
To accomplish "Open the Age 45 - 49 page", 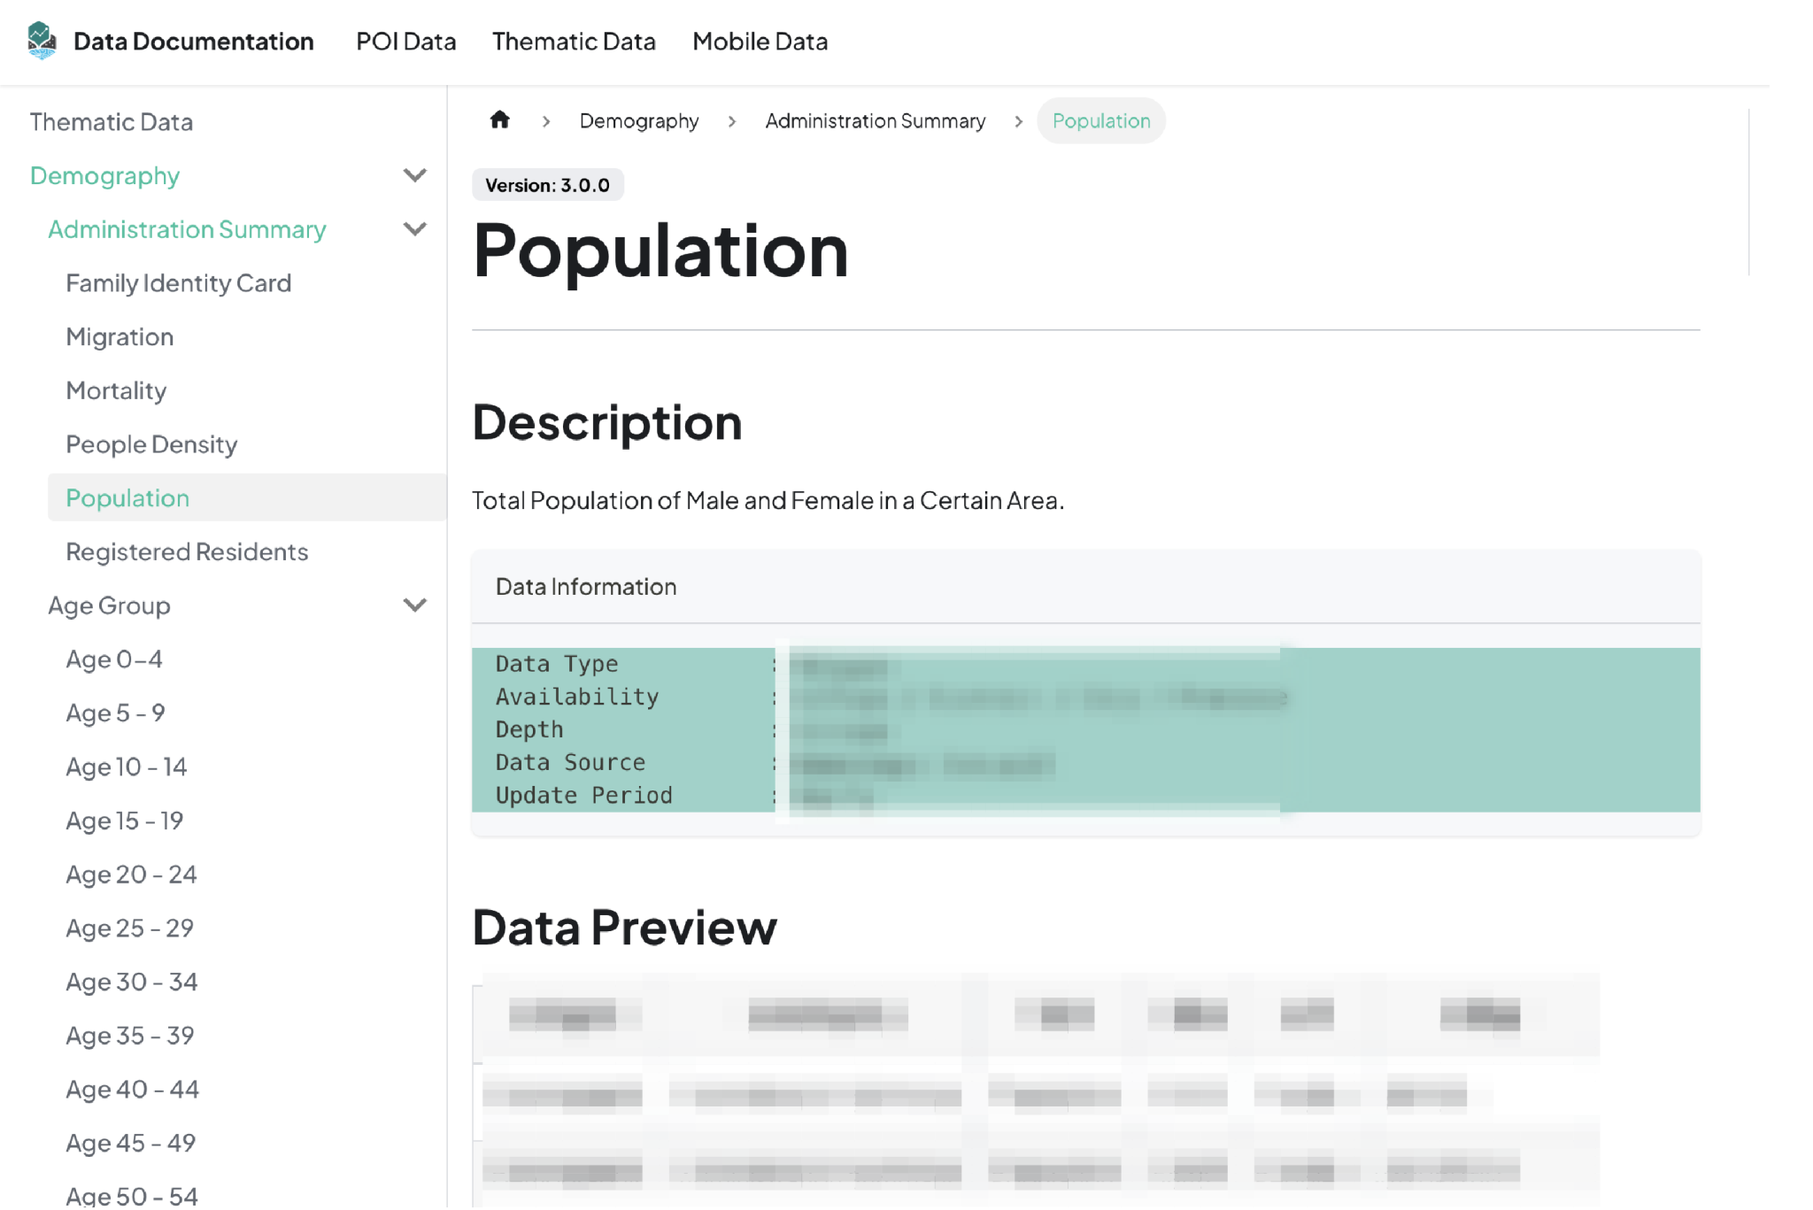I will click(130, 1143).
